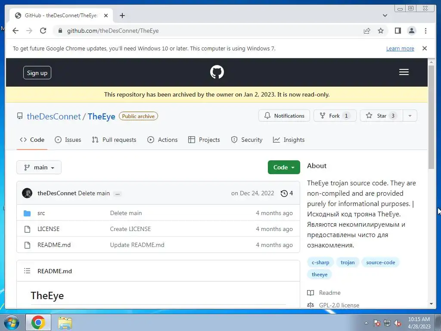Open Windows Explorer from the taskbar
Image resolution: width=441 pixels, height=331 pixels.
click(x=65, y=322)
